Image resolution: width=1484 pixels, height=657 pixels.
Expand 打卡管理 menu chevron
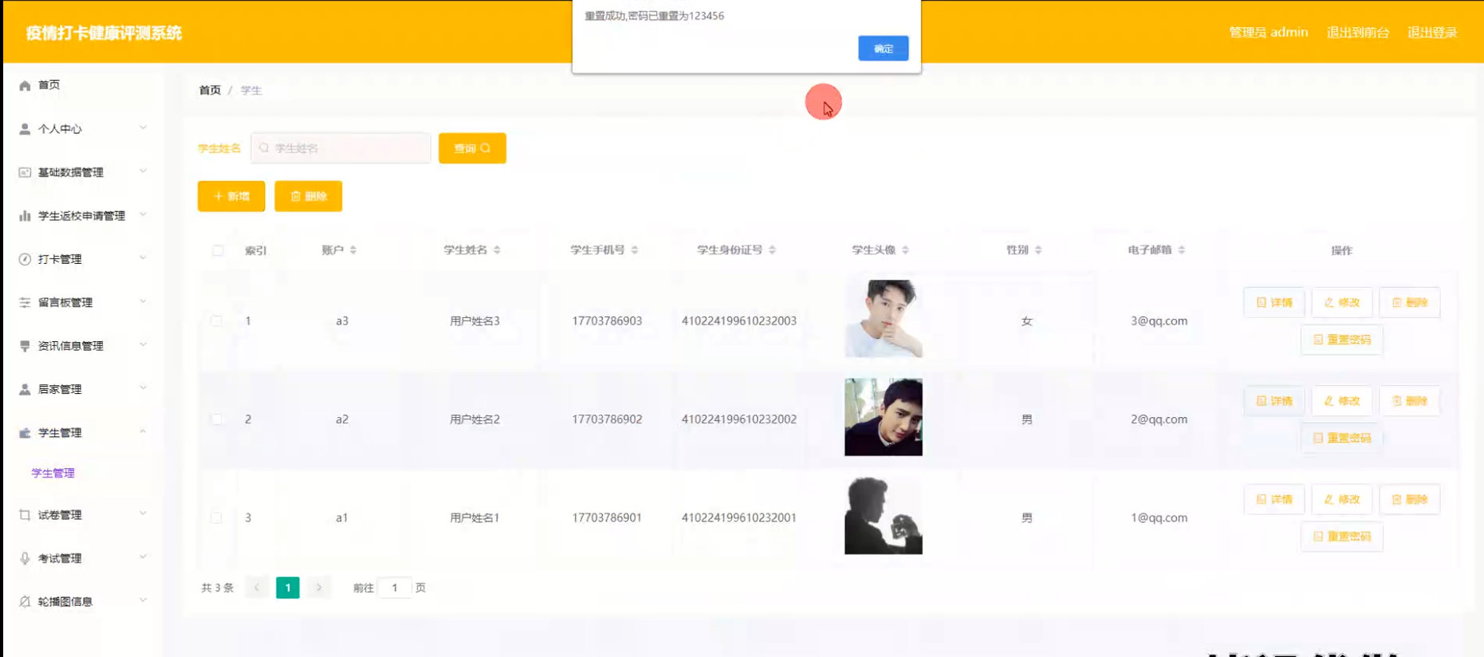point(143,258)
